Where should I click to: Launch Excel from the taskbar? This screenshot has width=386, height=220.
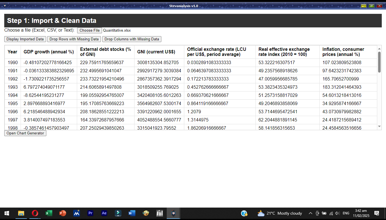(49, 213)
